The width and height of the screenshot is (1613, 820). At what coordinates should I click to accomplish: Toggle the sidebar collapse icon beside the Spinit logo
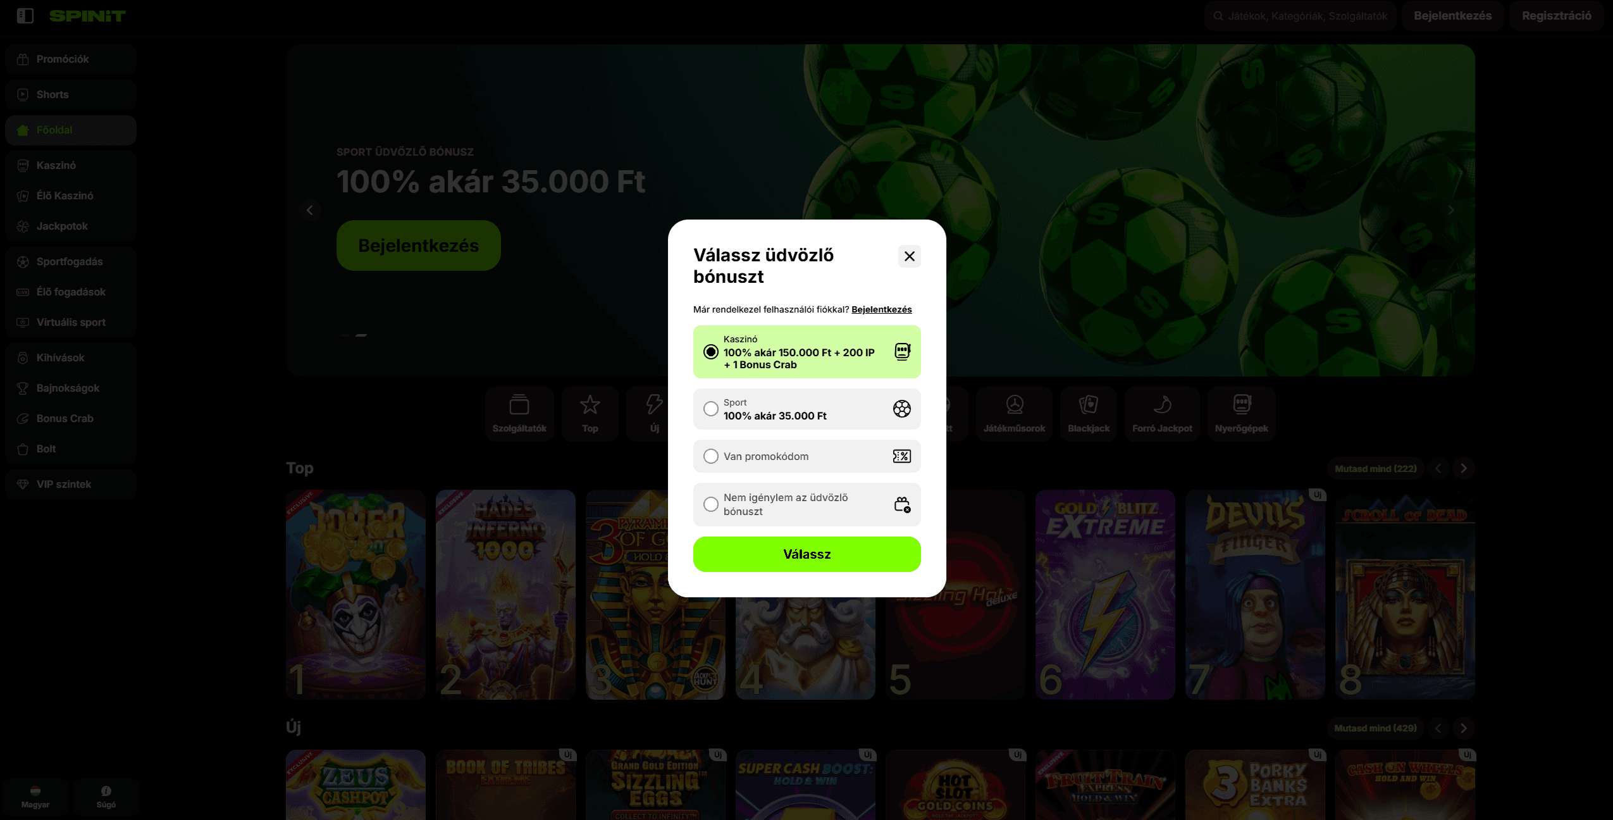click(x=25, y=16)
